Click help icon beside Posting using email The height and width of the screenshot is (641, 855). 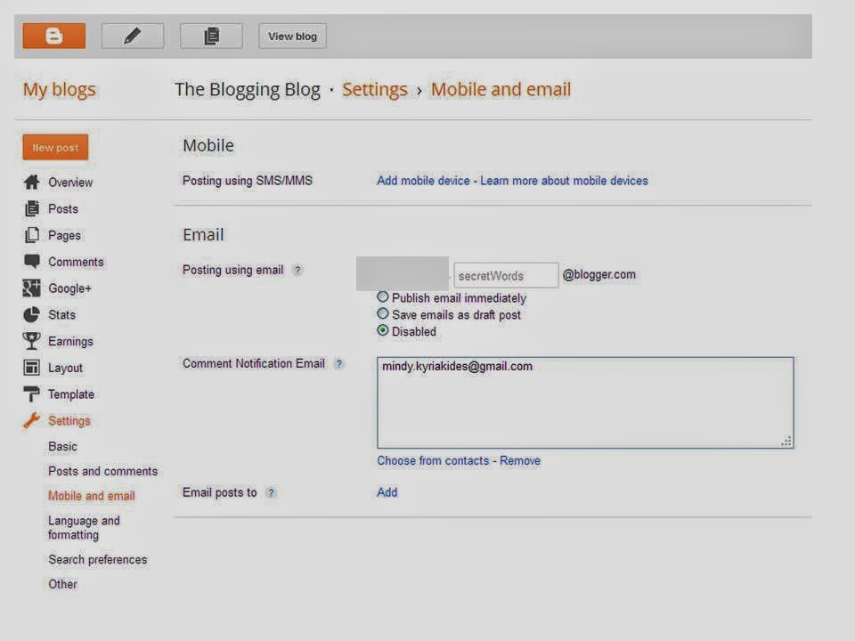tap(297, 270)
